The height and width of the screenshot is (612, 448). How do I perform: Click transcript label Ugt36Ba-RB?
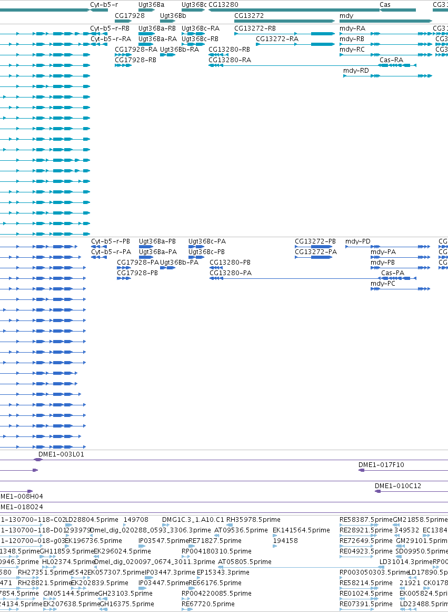tap(157, 28)
